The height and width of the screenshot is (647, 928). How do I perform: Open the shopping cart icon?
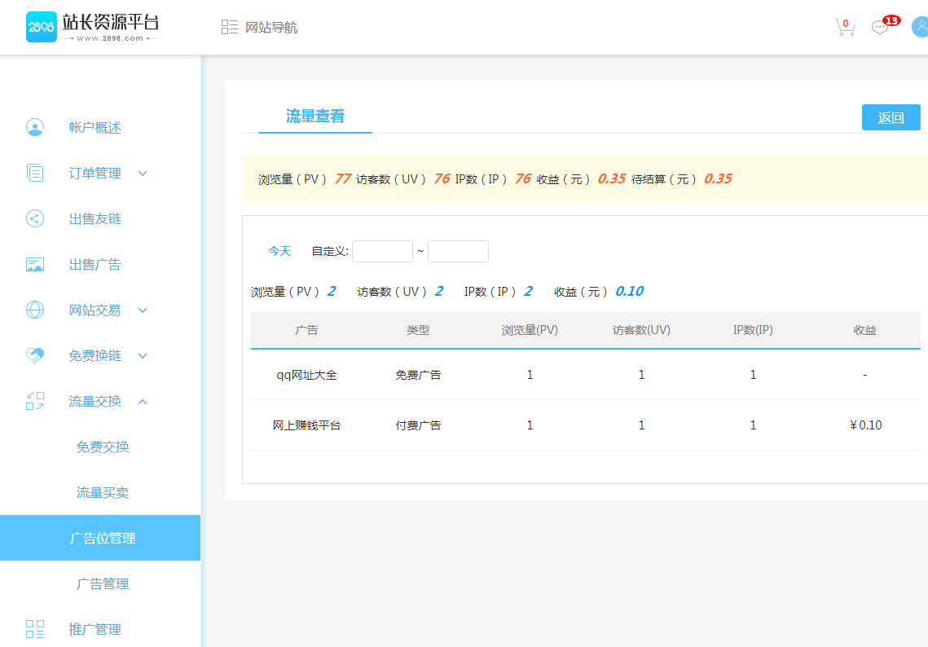point(845,27)
